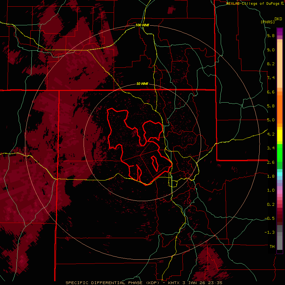This screenshot has height=285, width=285.
Task: Pick the purple segment at the top of the color bar
Action: point(280,32)
